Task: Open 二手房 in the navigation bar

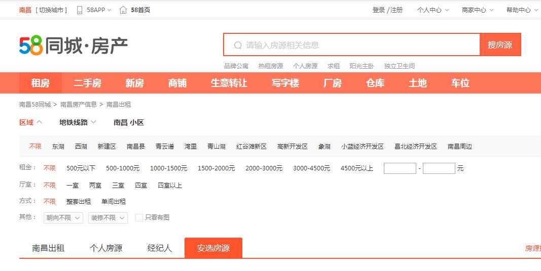Action: (88, 83)
